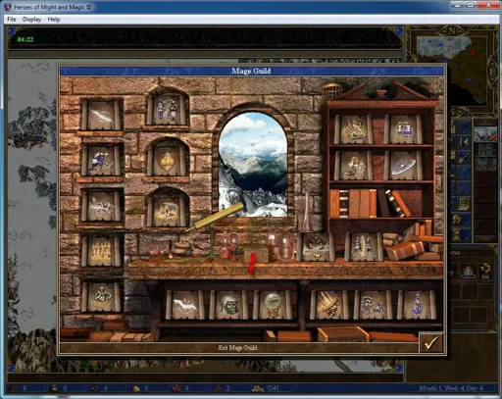Click the Mage Guild title bar
This screenshot has height=399, width=502.
pyautogui.click(x=252, y=71)
